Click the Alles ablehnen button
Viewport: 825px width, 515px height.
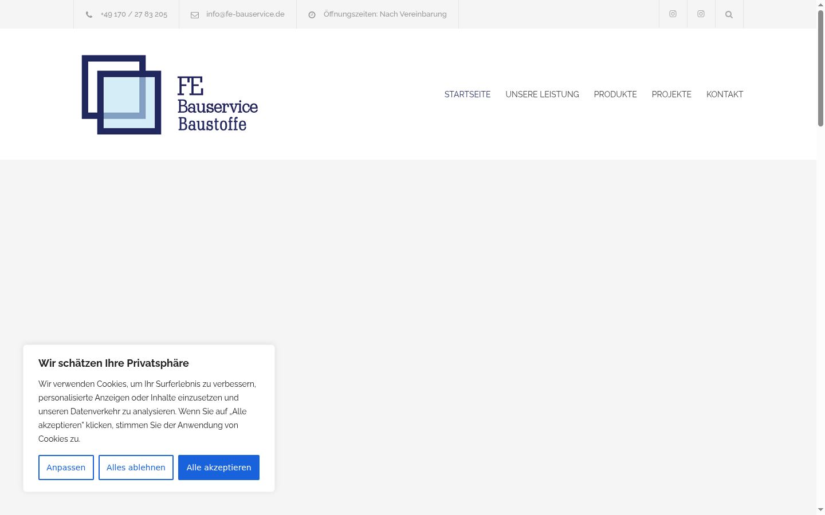pyautogui.click(x=136, y=468)
